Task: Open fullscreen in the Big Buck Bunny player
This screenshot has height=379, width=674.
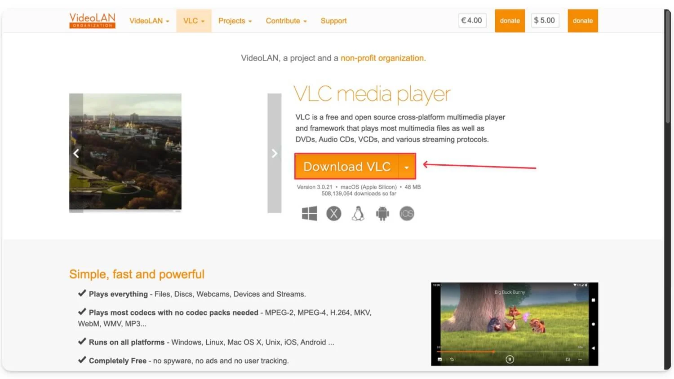Action: pyautogui.click(x=568, y=359)
